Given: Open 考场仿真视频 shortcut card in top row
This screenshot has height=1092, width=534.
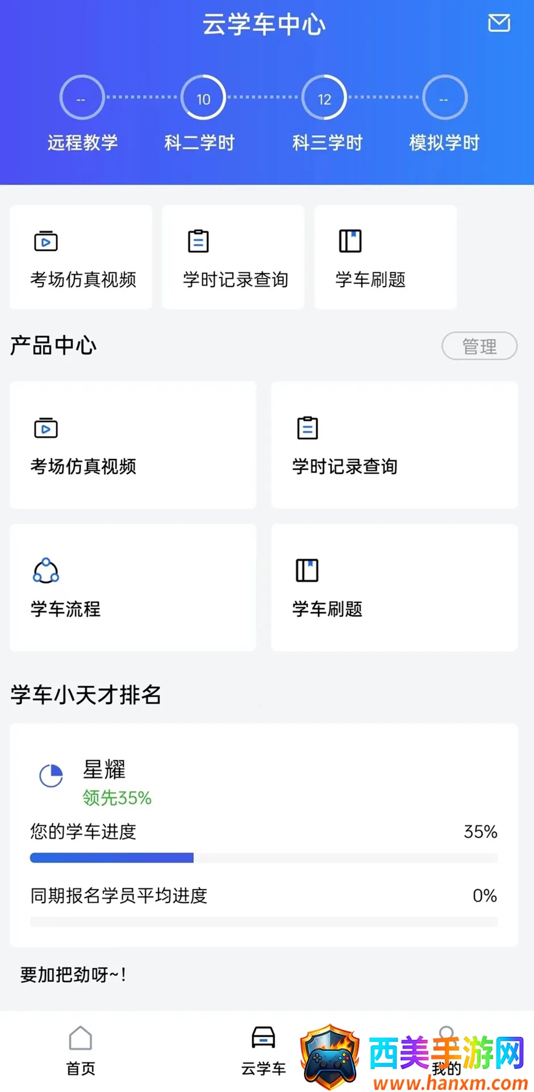Looking at the screenshot, I should point(81,257).
